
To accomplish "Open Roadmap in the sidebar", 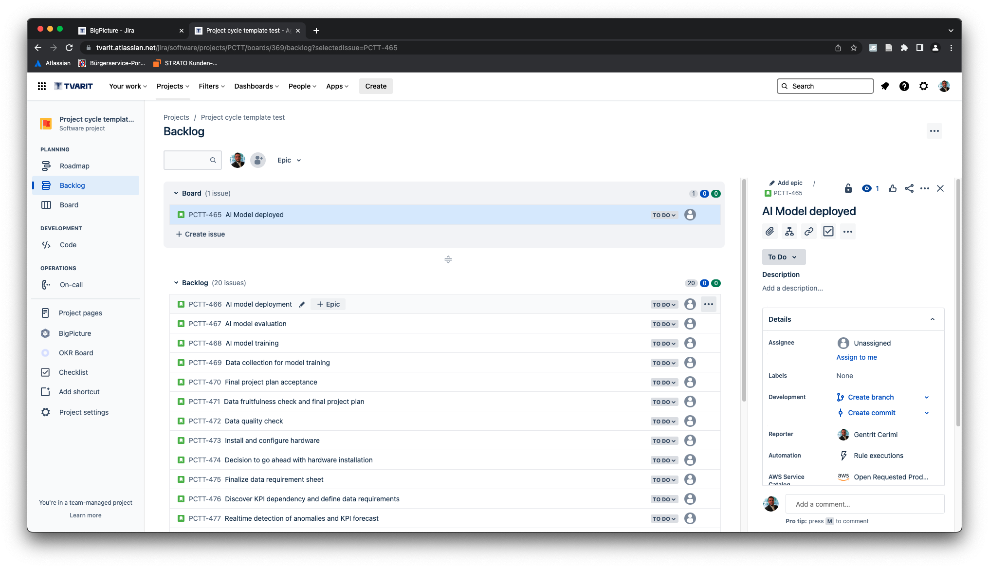I will tap(86, 166).
